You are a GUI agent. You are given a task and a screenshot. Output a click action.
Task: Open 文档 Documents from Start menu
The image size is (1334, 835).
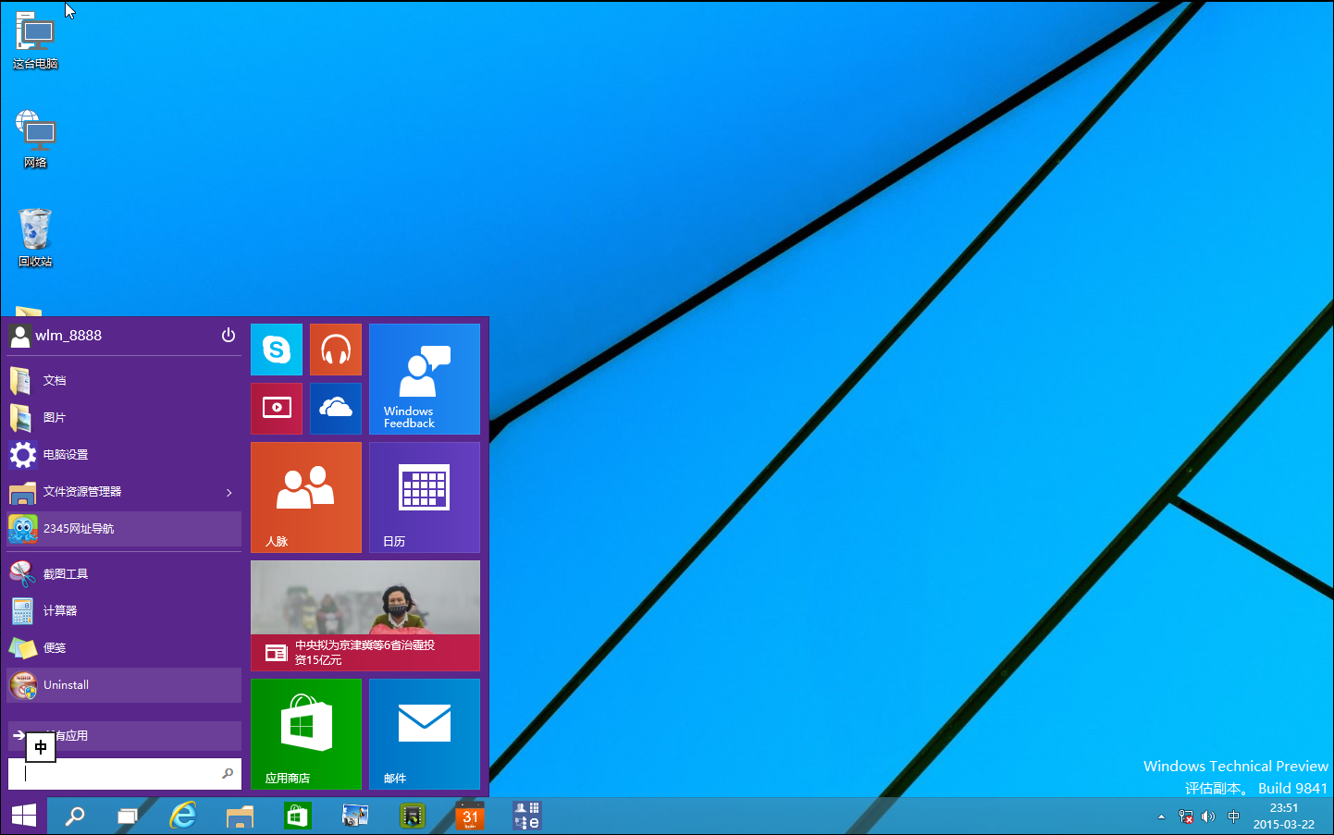[124, 380]
